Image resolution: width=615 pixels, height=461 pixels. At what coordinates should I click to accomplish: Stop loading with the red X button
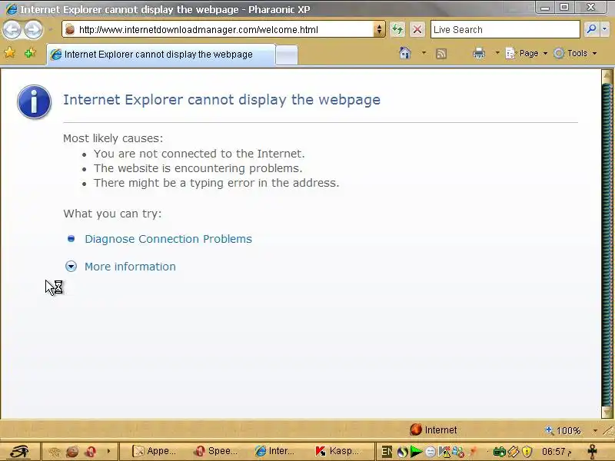tap(417, 29)
